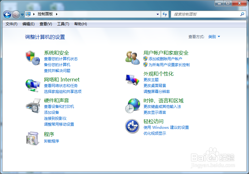The height and width of the screenshot is (174, 249).
Task: Open 硬件和声音 category link
Action: tap(56, 100)
